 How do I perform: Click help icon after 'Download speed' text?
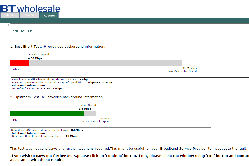click(x=34, y=79)
